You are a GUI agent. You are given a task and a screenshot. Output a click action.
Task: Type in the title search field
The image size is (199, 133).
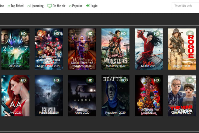pyautogui.click(x=185, y=6)
